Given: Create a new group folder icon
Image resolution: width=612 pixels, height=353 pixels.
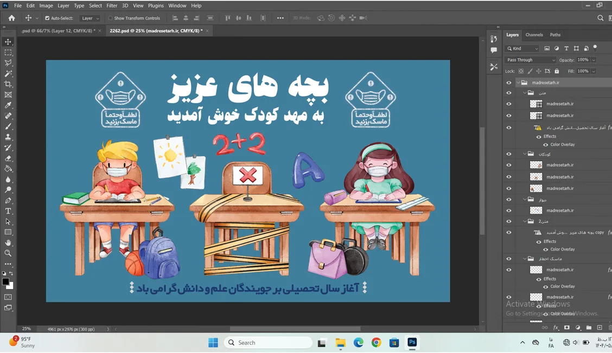Looking at the screenshot, I should click(x=589, y=328).
